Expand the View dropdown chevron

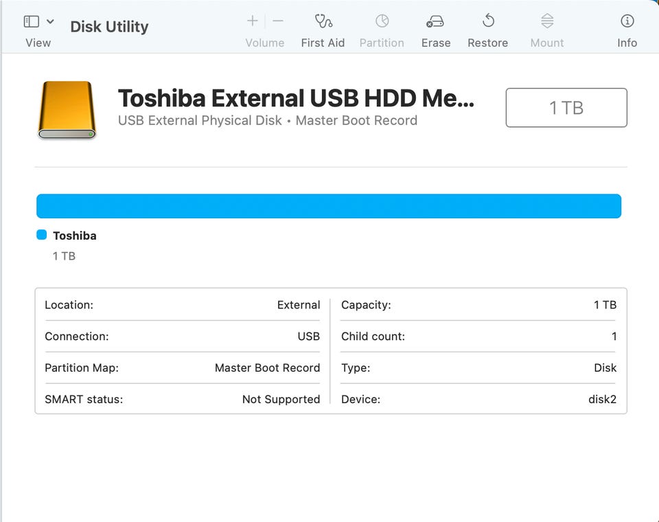click(x=50, y=22)
